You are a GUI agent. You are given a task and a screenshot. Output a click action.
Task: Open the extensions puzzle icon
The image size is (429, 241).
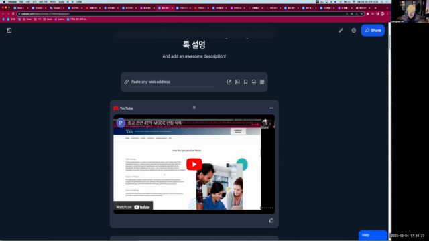point(368,14)
